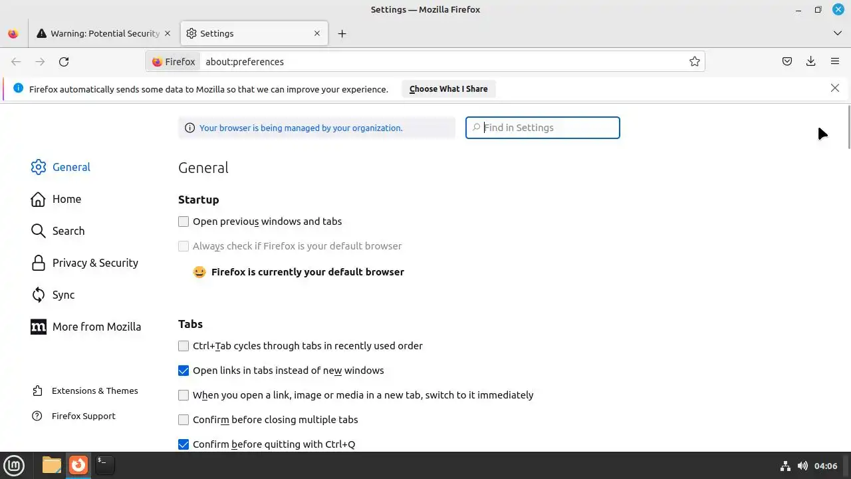Click the volume tray icon
This screenshot has width=851, height=479.
[x=802, y=466]
